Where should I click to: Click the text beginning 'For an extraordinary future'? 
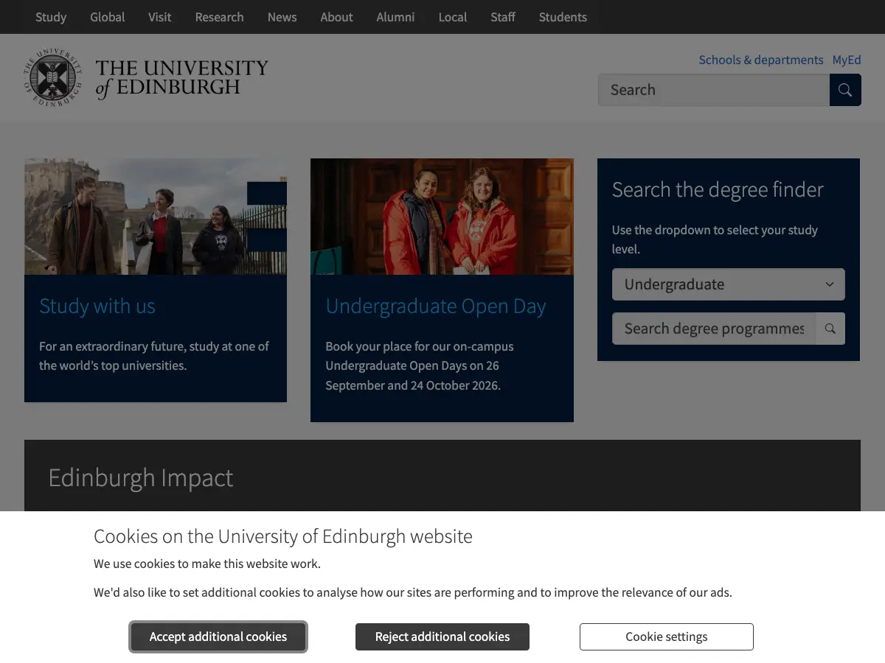coord(154,356)
